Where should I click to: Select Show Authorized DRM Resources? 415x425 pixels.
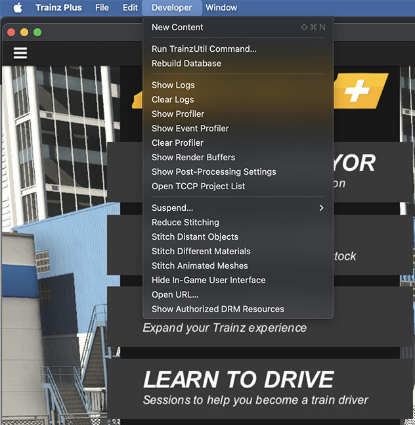tap(238, 309)
